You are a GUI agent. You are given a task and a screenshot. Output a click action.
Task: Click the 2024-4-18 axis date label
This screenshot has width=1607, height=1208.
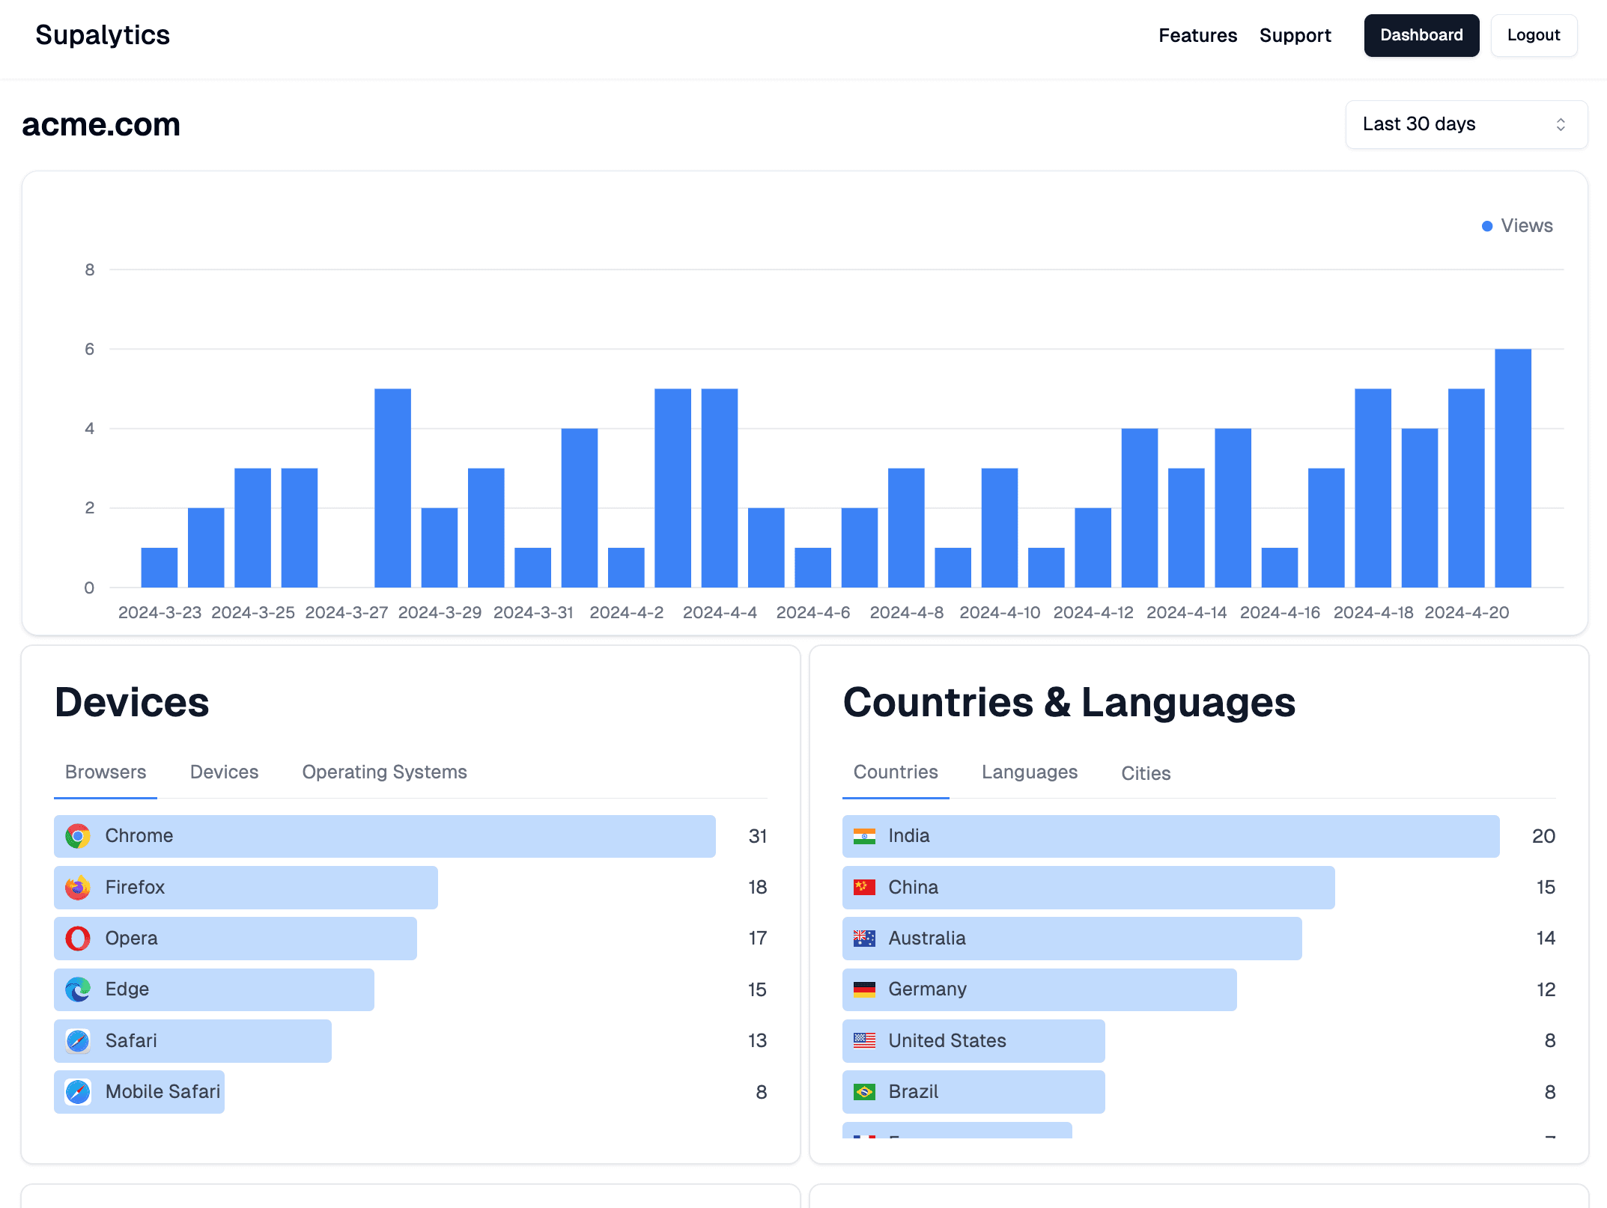pyautogui.click(x=1373, y=613)
